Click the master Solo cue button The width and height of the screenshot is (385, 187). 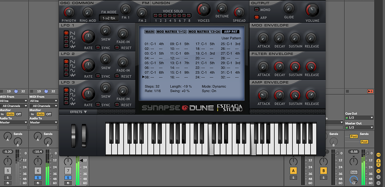pyautogui.click(x=353, y=172)
